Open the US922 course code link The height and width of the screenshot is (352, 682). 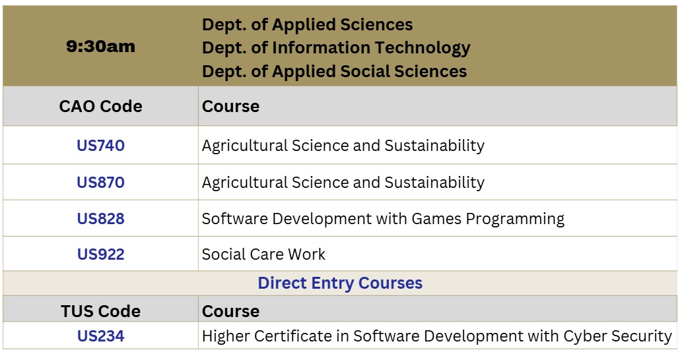coord(100,254)
